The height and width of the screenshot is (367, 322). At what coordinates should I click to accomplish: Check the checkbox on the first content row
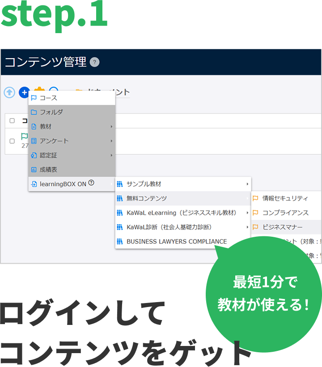[12, 141]
